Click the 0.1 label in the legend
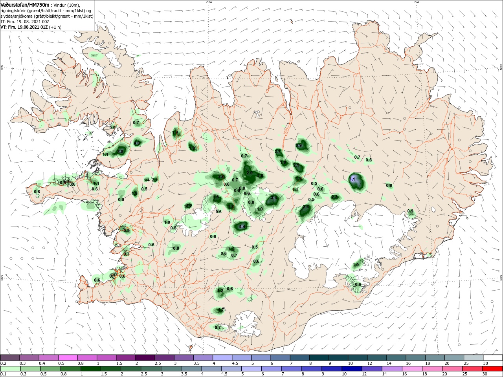Viewport: 503px width, 377px height. (3, 374)
